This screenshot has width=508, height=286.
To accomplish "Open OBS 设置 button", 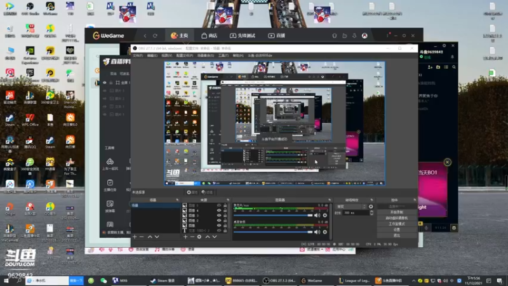I will tap(396, 229).
